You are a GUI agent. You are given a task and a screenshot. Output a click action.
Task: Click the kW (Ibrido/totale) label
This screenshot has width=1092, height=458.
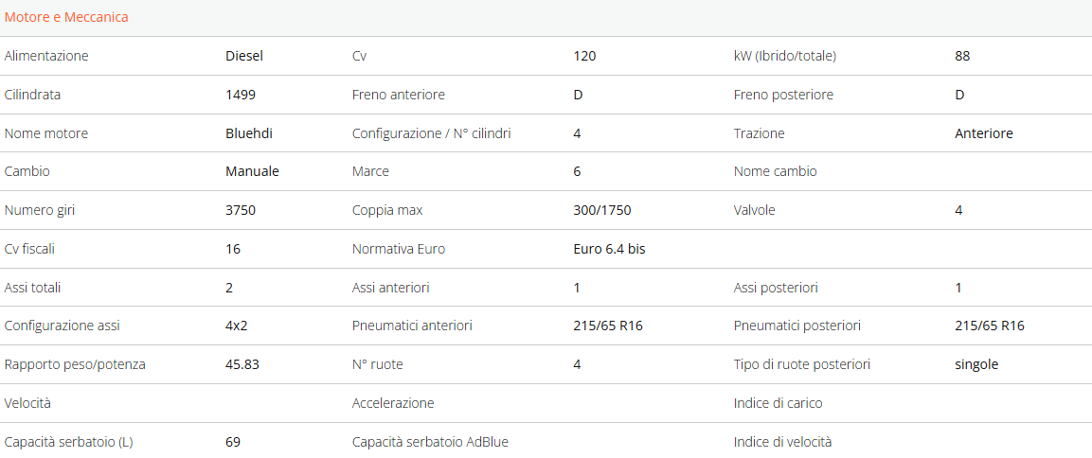point(785,56)
